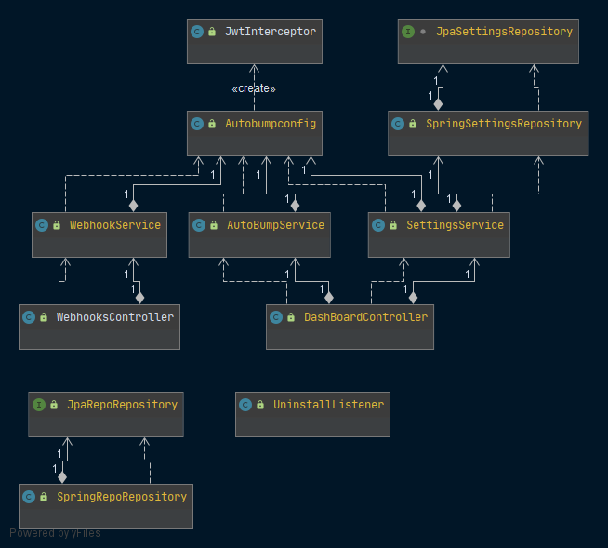Click the interface icon on JpaRepoRepository node

(x=39, y=405)
